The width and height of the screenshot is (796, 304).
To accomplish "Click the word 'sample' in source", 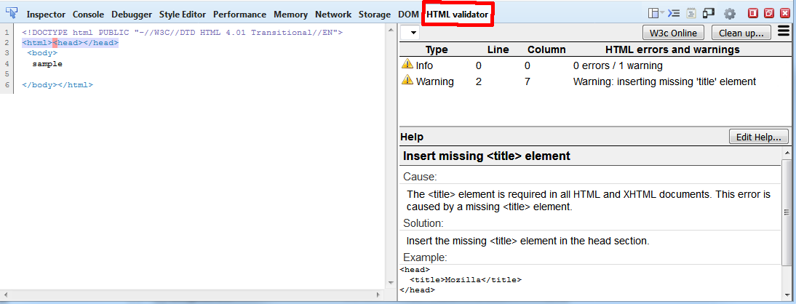I will click(x=47, y=64).
